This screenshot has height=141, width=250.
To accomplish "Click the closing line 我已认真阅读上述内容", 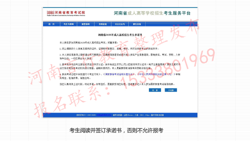I will tap(117, 84).
